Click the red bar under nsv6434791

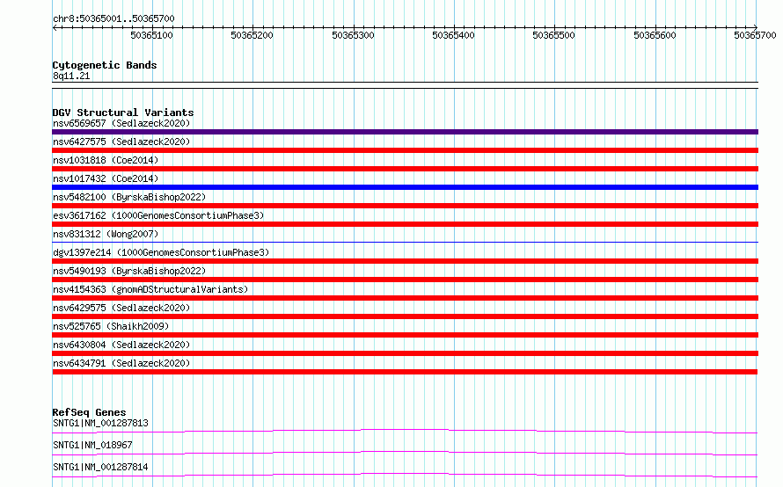click(x=405, y=372)
